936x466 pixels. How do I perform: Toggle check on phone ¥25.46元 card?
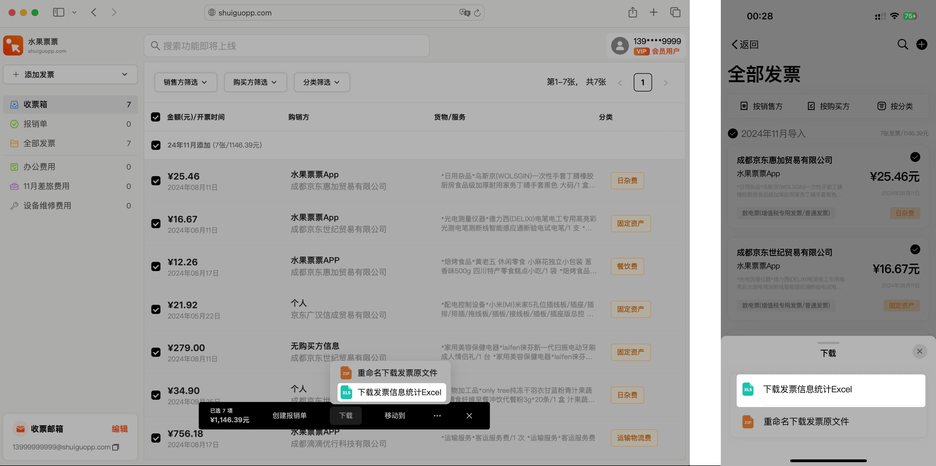(915, 157)
